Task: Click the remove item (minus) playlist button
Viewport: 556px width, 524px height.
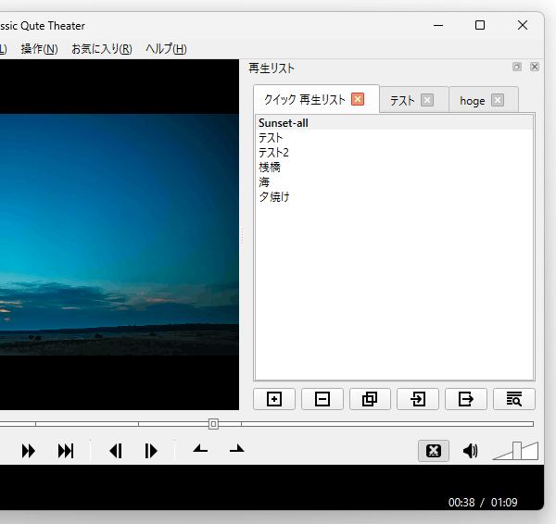Action: point(322,399)
